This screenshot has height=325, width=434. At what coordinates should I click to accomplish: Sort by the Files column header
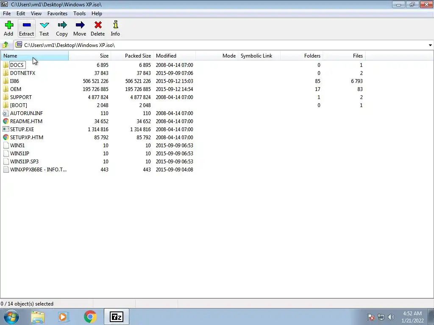(344, 55)
